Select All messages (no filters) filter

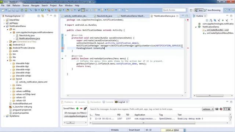76,113
